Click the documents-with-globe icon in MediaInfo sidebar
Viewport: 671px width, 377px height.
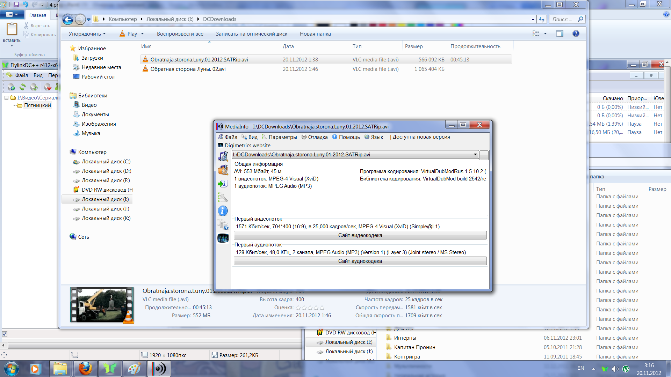[223, 224]
